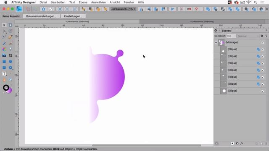The height and width of the screenshot is (151, 269).
Task: Switch to the Designer persona icon
Action: 19,9
